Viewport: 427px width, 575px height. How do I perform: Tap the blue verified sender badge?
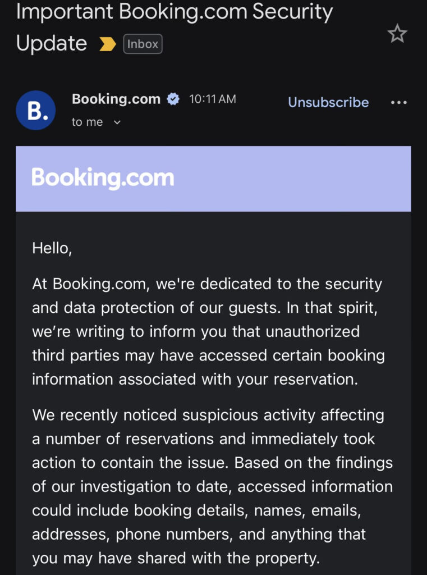pos(173,99)
